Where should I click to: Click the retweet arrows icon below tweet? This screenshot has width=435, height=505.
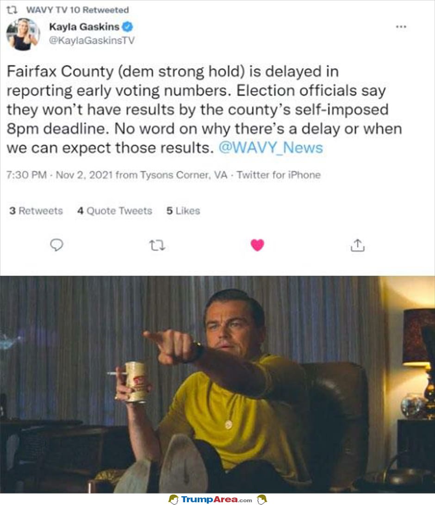click(157, 245)
